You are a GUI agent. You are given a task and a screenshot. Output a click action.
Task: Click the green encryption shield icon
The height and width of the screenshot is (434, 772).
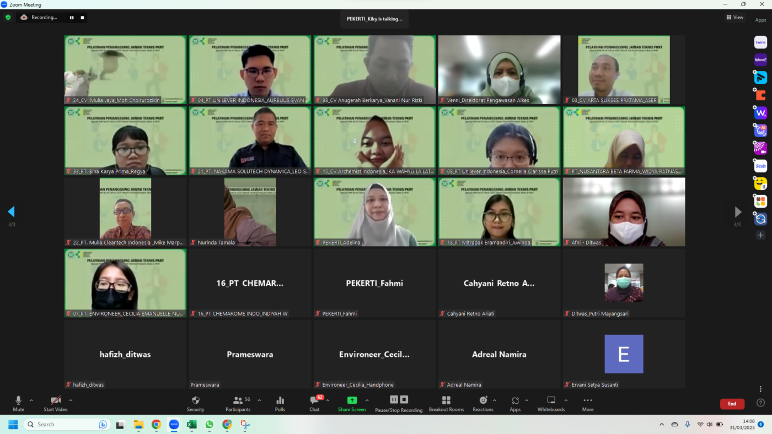(8, 18)
